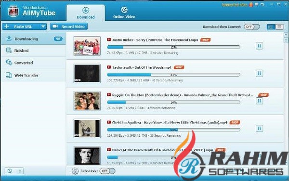Click the '40 Seconds Remaining' status text
This screenshot has height=181, width=289.
click(x=167, y=80)
